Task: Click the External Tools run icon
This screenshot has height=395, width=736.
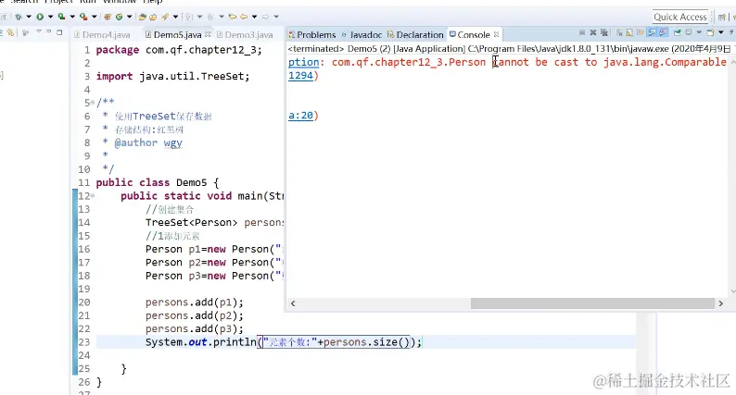Action: (x=83, y=17)
